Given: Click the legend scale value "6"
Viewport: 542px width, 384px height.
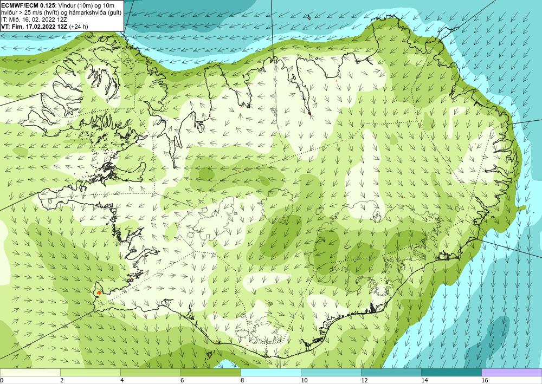Looking at the screenshot, I should [x=182, y=380].
